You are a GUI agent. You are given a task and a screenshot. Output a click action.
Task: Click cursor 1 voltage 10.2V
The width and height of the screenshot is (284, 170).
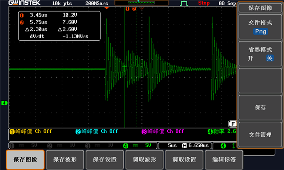[x=70, y=15]
